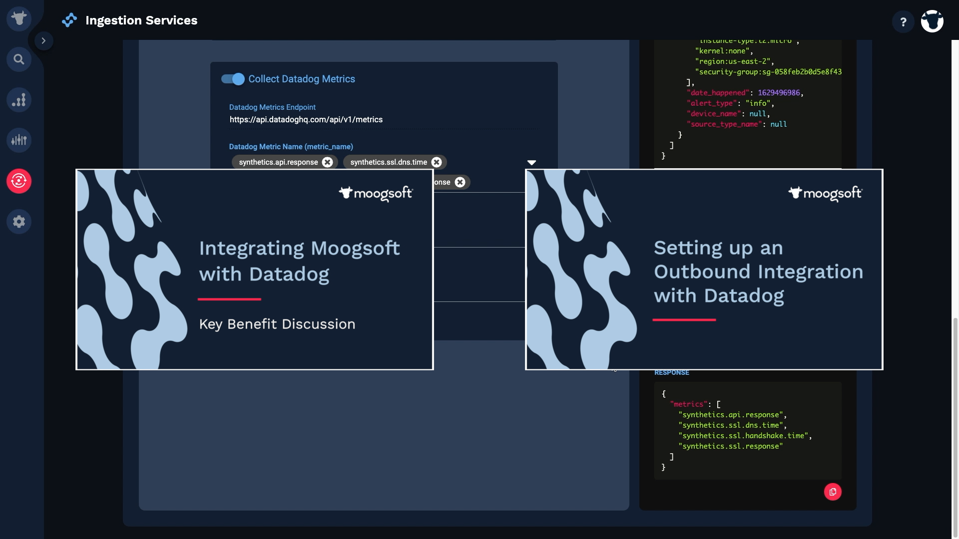Open the metrics dots chart sidebar icon

pyautogui.click(x=19, y=100)
